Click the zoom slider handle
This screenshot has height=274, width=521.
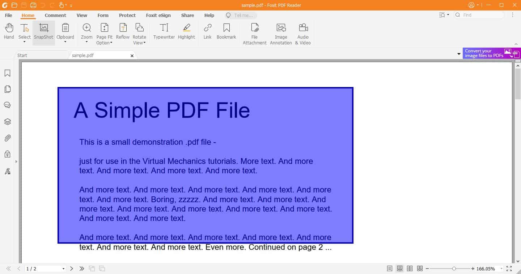click(x=454, y=269)
